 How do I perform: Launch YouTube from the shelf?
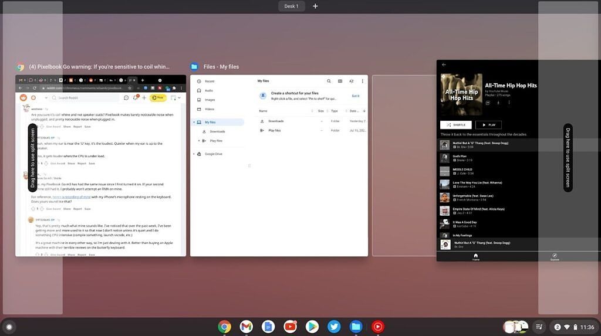[290, 327]
